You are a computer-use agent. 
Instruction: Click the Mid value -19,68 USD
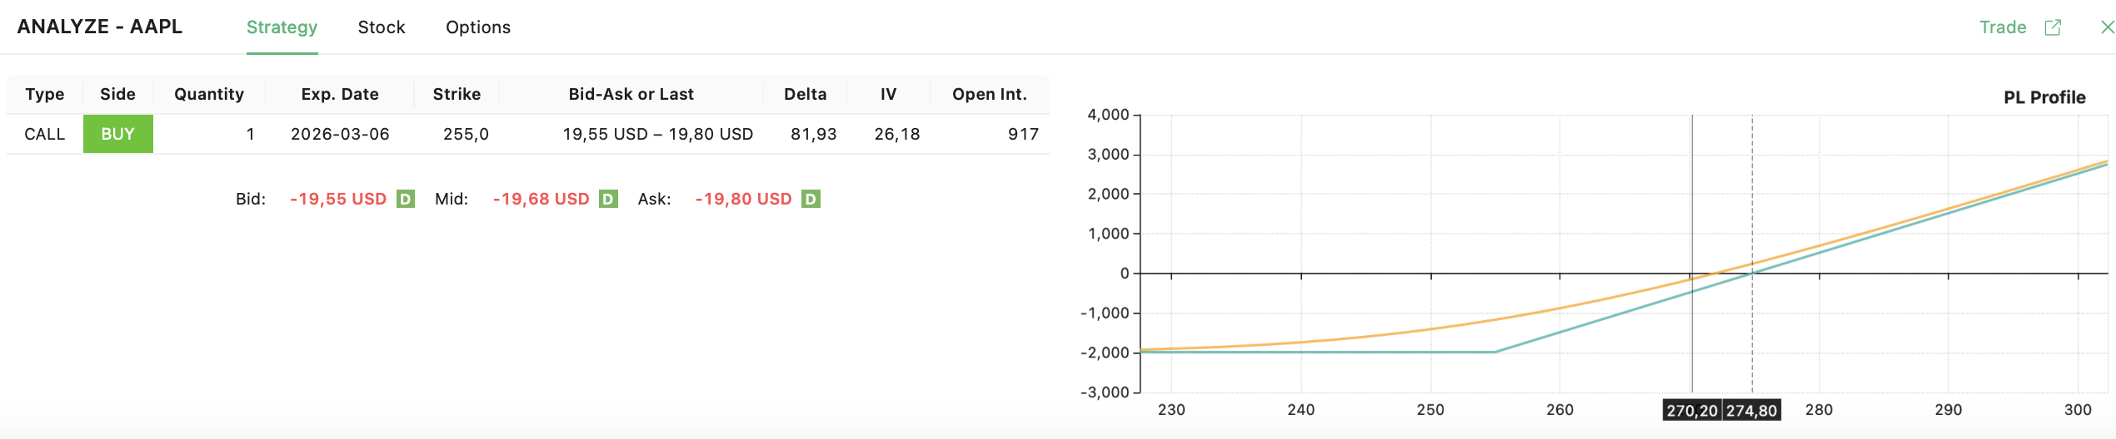(x=541, y=200)
